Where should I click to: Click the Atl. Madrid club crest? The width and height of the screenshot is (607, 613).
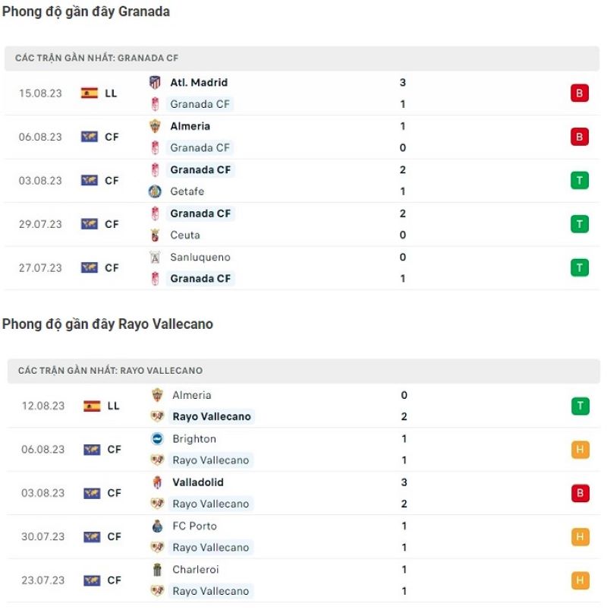pyautogui.click(x=157, y=82)
